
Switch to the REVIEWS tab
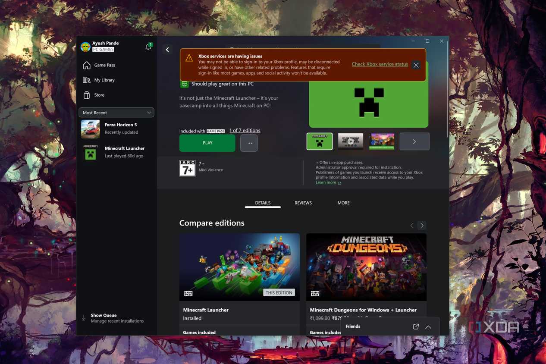(x=303, y=203)
